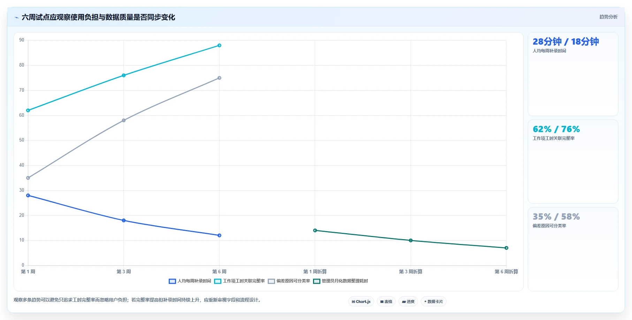Click the 数据卡片 chip
Screen dimensions: 632x320
tap(434, 302)
